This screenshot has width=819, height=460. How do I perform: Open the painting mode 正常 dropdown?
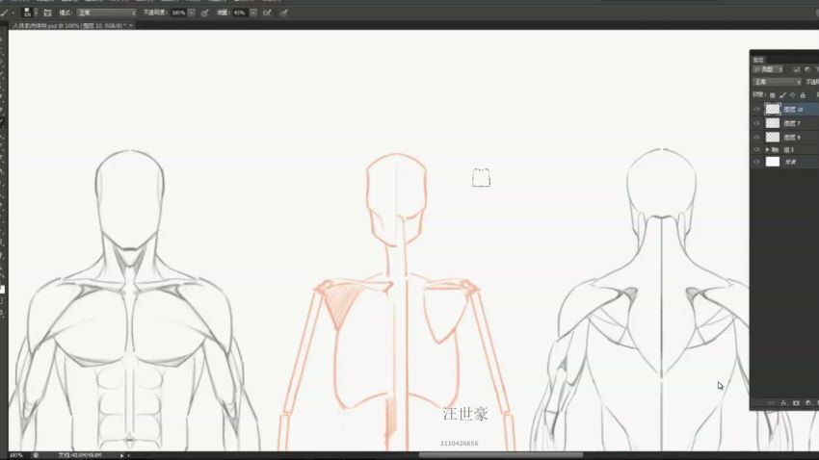(107, 13)
